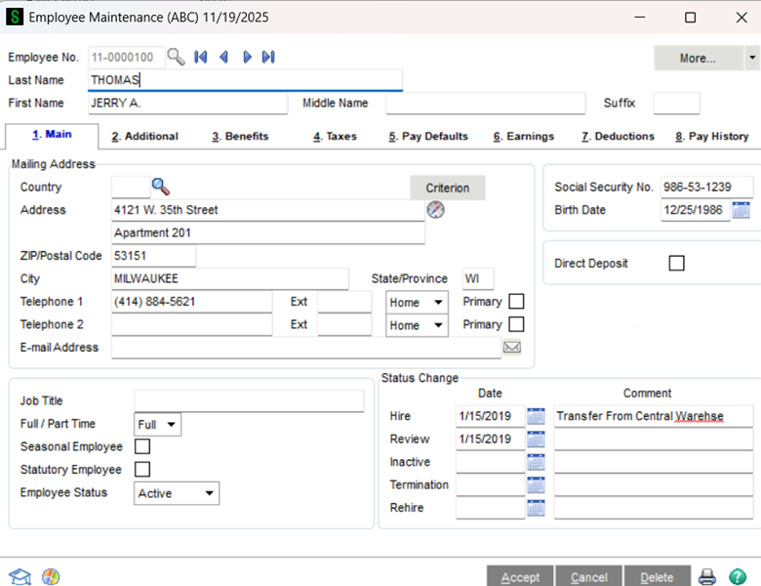This screenshot has height=586, width=761.
Task: Click the ZIP/Postal Code field
Action: pyautogui.click(x=154, y=256)
